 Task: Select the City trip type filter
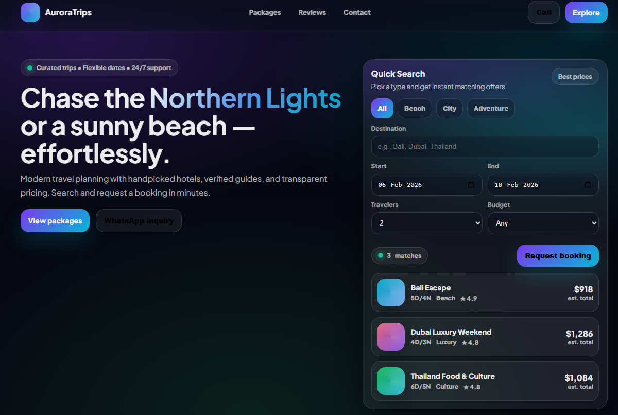(x=449, y=108)
